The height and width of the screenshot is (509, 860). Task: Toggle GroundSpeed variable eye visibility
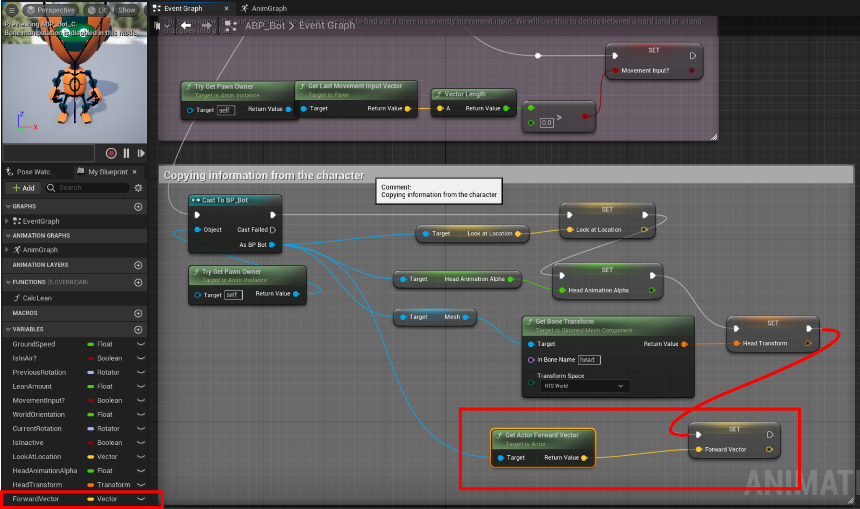[x=141, y=344]
